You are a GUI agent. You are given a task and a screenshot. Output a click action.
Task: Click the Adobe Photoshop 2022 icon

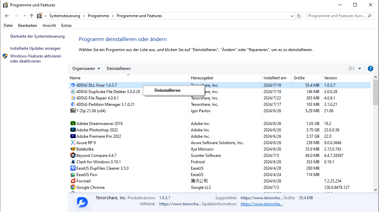click(73, 130)
